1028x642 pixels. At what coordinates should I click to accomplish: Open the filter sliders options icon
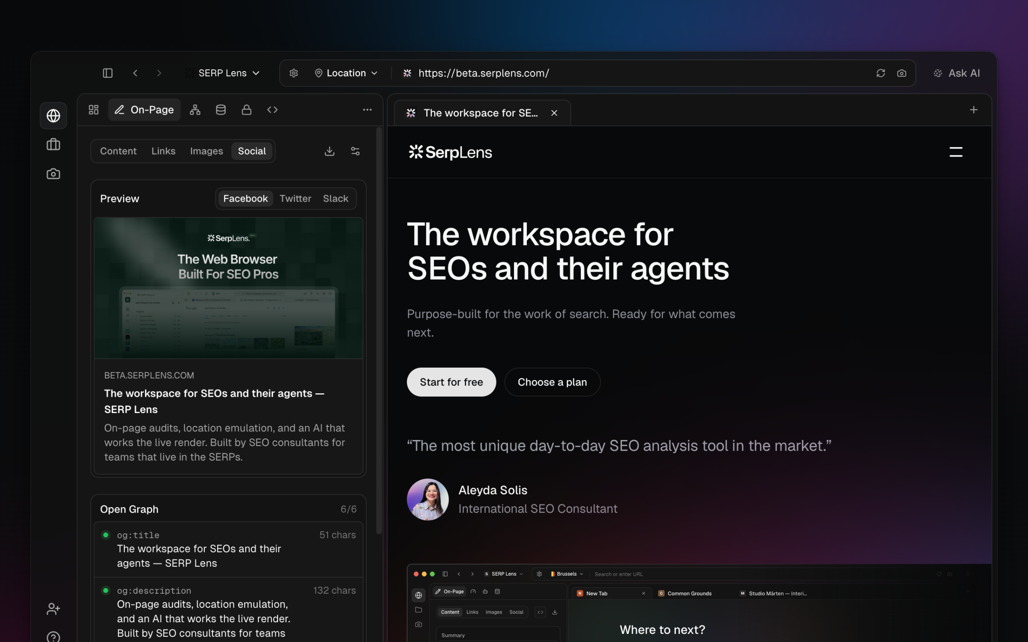(x=355, y=151)
